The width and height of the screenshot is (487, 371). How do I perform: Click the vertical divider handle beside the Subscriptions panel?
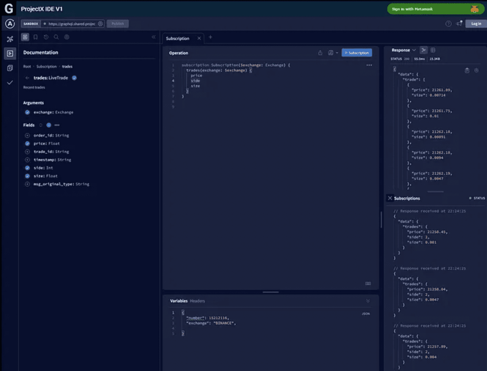381,220
